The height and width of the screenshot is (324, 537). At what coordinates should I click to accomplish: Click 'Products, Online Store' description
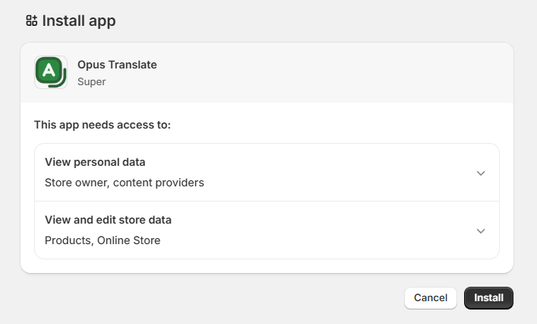coord(103,240)
